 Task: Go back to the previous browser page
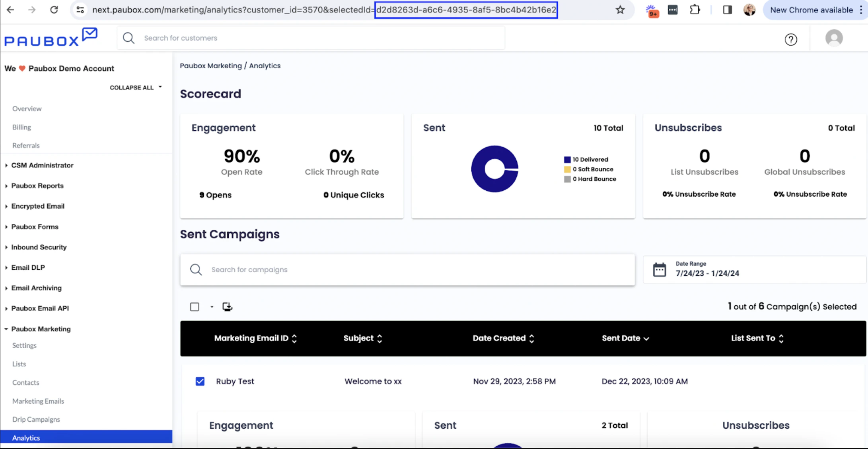tap(11, 10)
